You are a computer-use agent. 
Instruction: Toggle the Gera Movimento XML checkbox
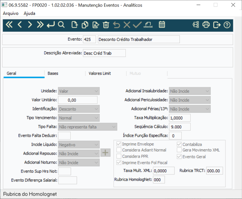pos(179,150)
